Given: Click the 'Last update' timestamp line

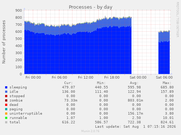Looking at the screenshot, I should click(x=135, y=127).
